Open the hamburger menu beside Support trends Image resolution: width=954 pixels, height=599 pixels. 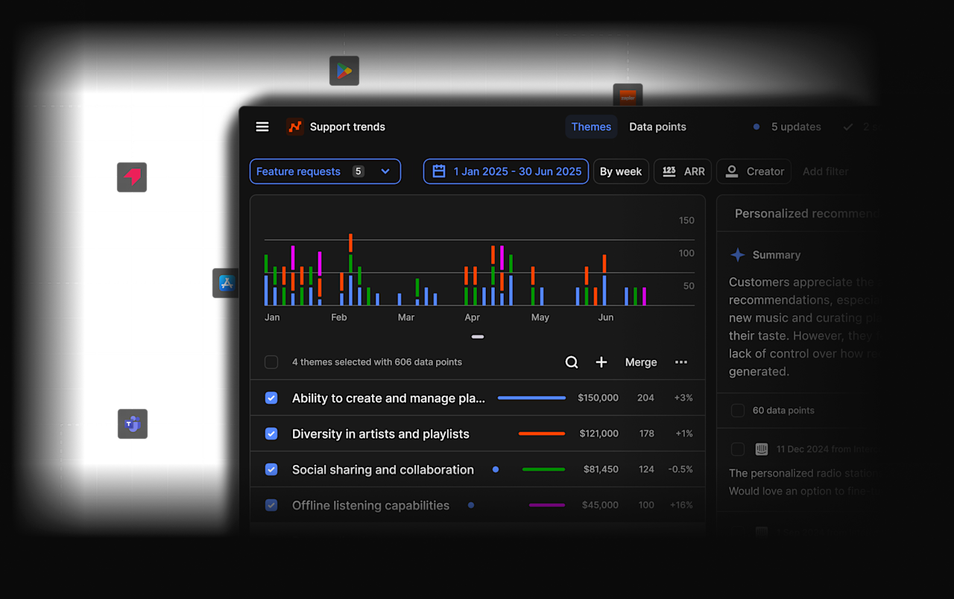[262, 127]
